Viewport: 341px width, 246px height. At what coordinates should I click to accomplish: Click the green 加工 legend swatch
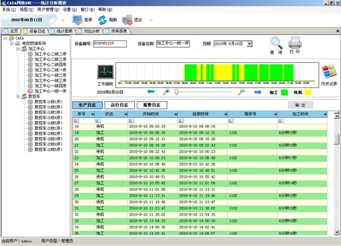point(284,92)
